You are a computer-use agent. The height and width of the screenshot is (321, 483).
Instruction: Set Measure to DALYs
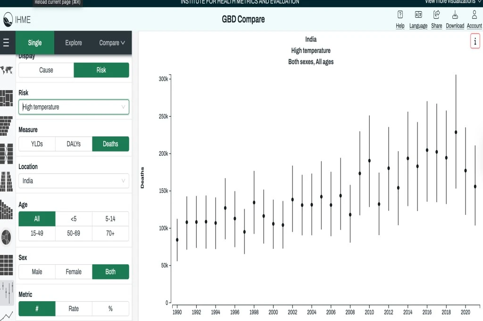coord(74,144)
